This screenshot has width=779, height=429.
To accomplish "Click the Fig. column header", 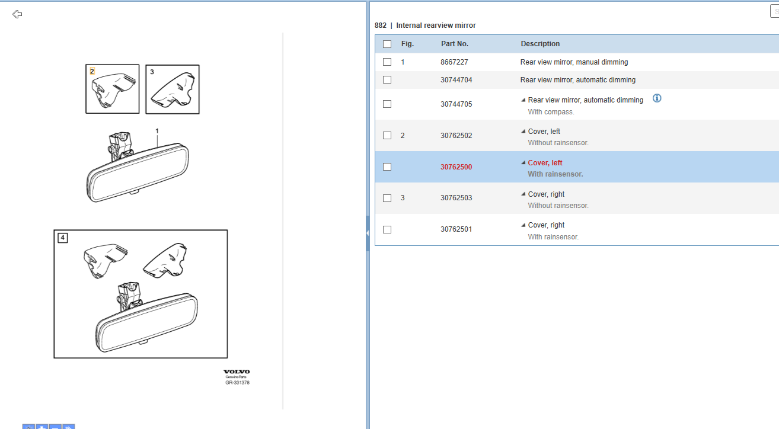I will coord(407,44).
